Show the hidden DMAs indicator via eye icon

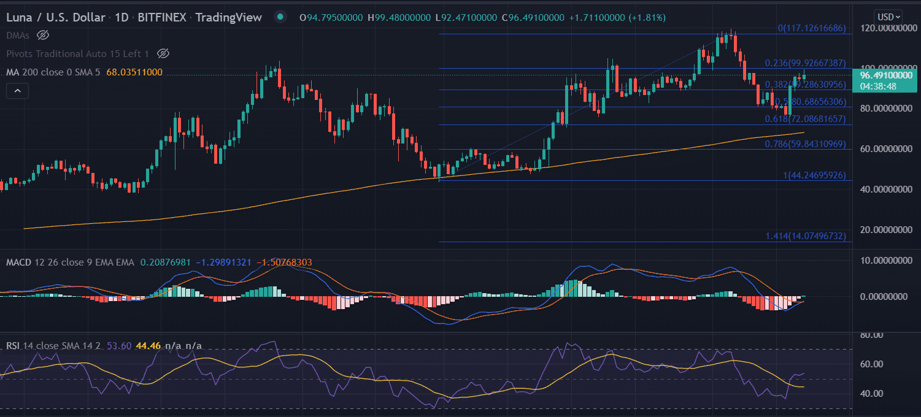coord(42,35)
